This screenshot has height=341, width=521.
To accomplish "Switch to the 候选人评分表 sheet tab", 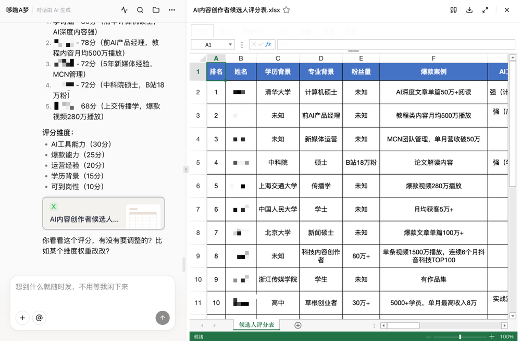I will click(x=256, y=324).
